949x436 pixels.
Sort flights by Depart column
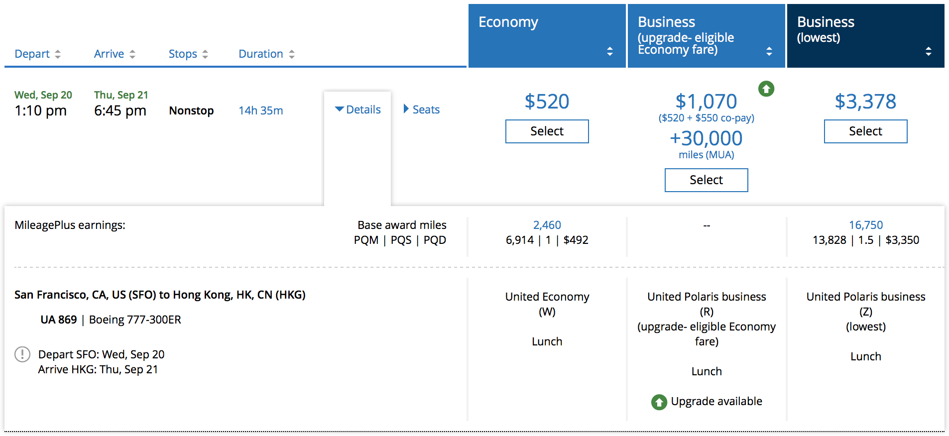point(38,54)
